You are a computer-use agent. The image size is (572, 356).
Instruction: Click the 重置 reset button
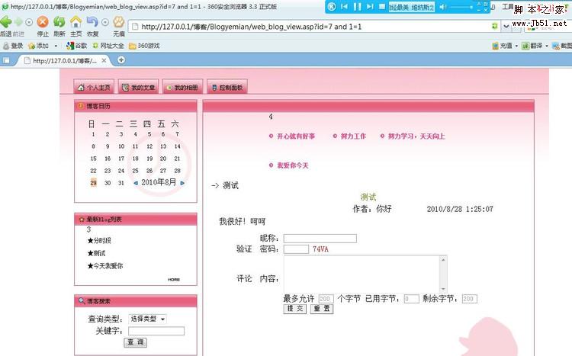[322, 309]
